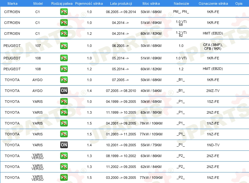Click _B1_ in the Aygo 1KR-FE row
This screenshot has width=249, height=183.
181,80
